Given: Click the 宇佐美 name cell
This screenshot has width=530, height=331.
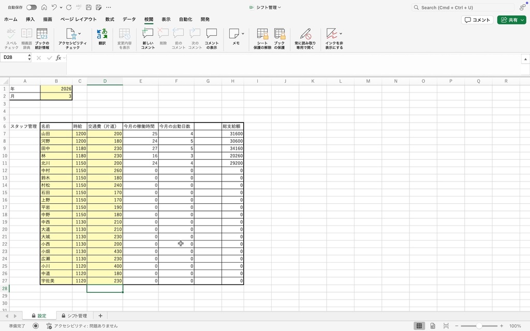Looking at the screenshot, I should coord(56,281).
